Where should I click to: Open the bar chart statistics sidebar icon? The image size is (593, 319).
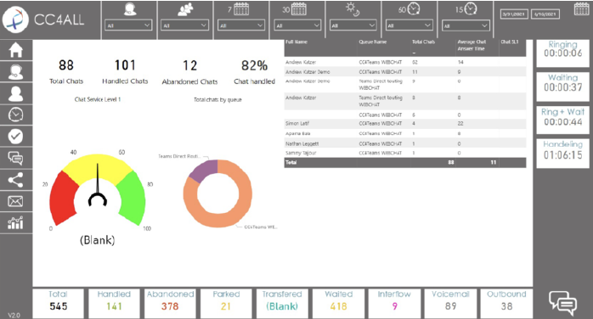click(16, 223)
